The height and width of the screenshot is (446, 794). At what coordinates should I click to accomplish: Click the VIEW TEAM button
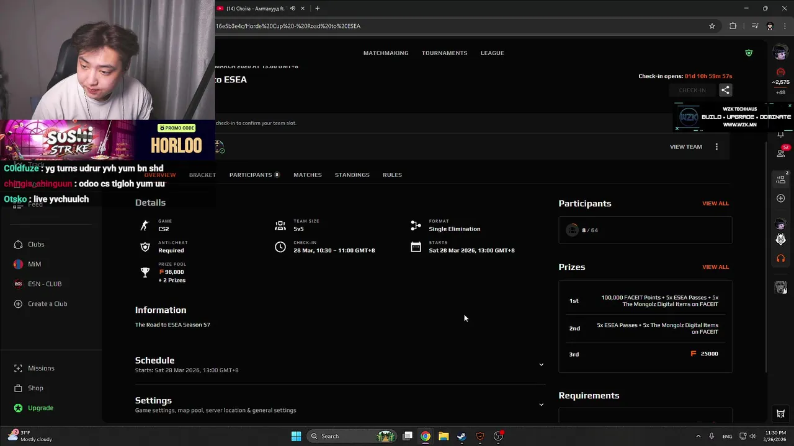coord(686,147)
